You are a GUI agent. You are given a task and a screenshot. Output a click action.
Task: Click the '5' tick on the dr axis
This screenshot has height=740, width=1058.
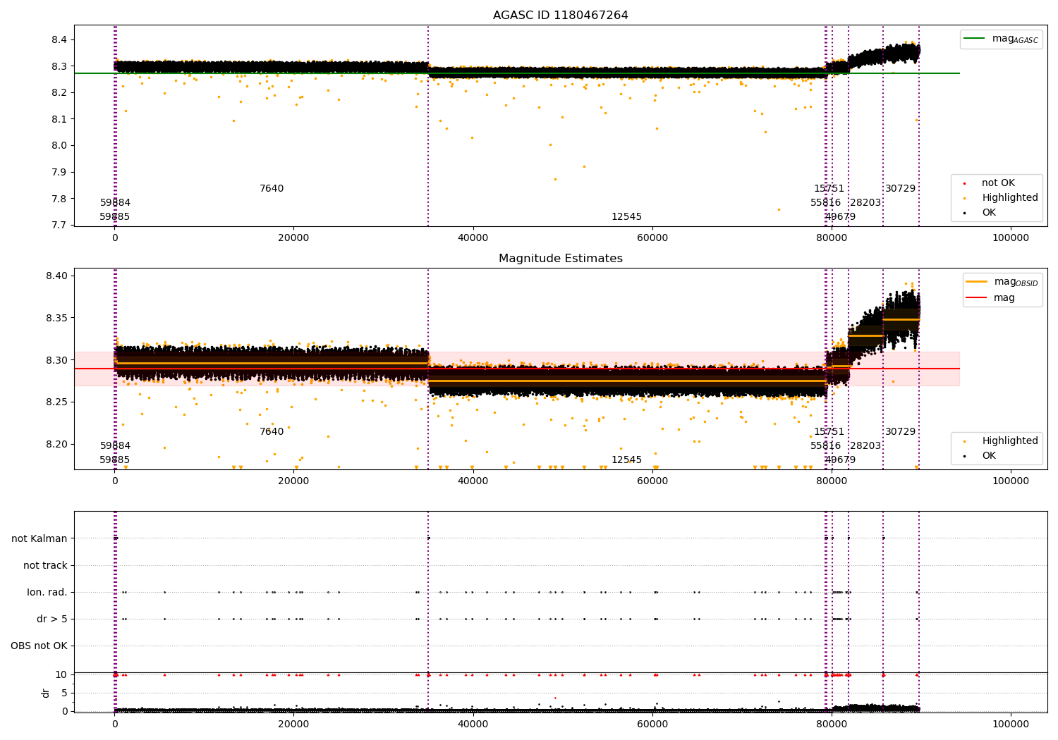pos(65,693)
